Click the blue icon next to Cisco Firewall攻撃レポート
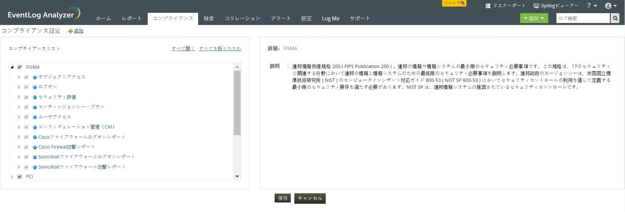625x212 pixels. (35, 148)
